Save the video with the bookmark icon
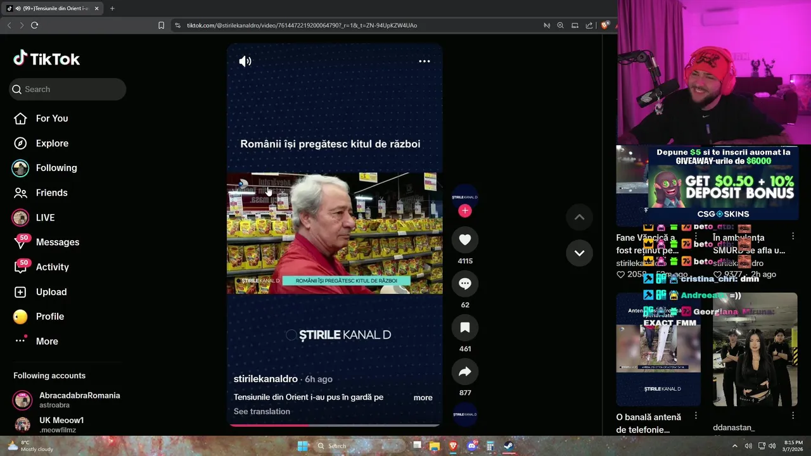The width and height of the screenshot is (811, 456). pos(465,327)
